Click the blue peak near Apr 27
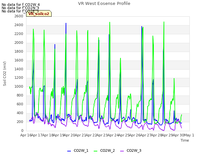209x157 pixels. tap(142, 26)
